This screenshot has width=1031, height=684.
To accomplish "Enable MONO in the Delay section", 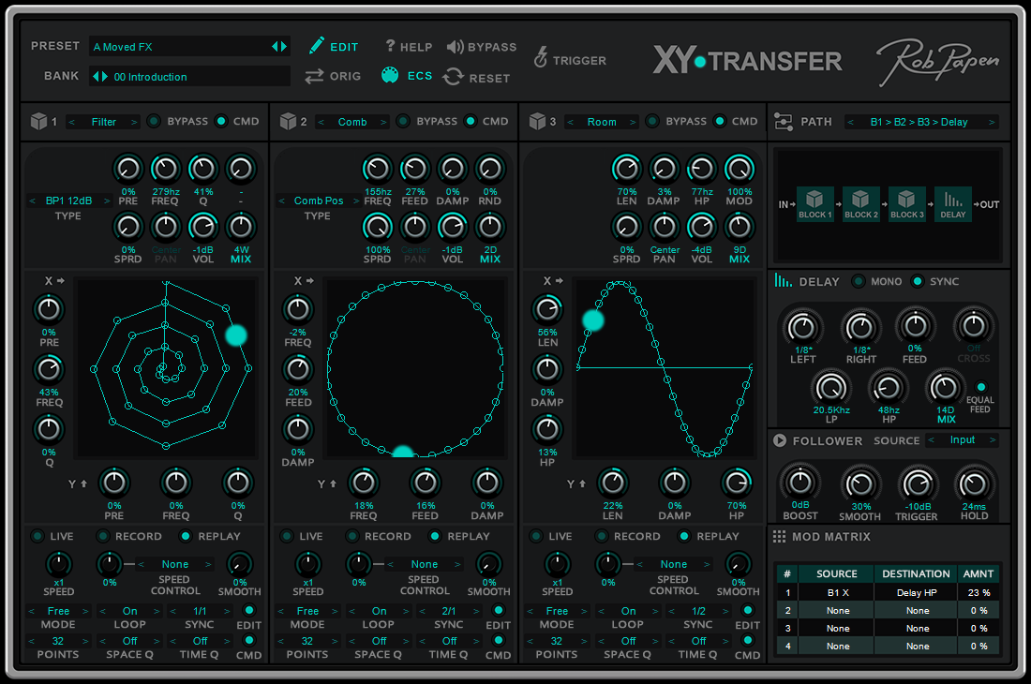I will click(858, 281).
